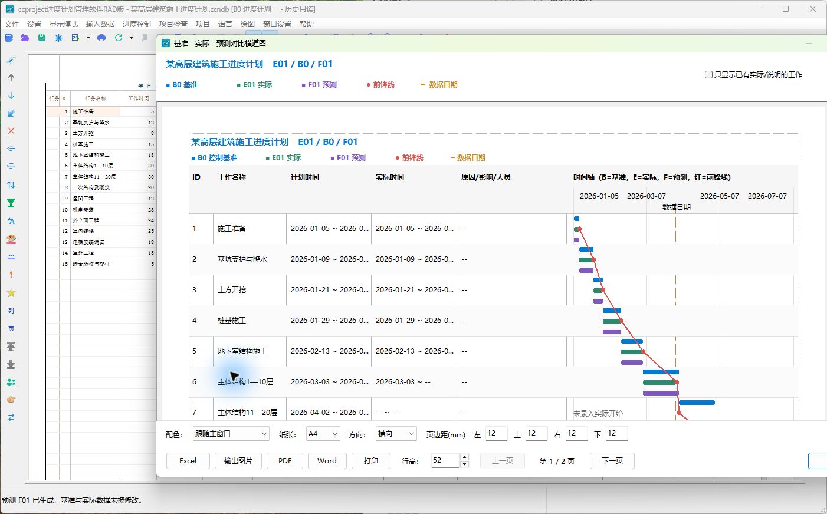Viewport: 827px width, 514px height.
Task: Enable 只显示已有实际/说明的工作 checkbox
Action: [x=709, y=74]
